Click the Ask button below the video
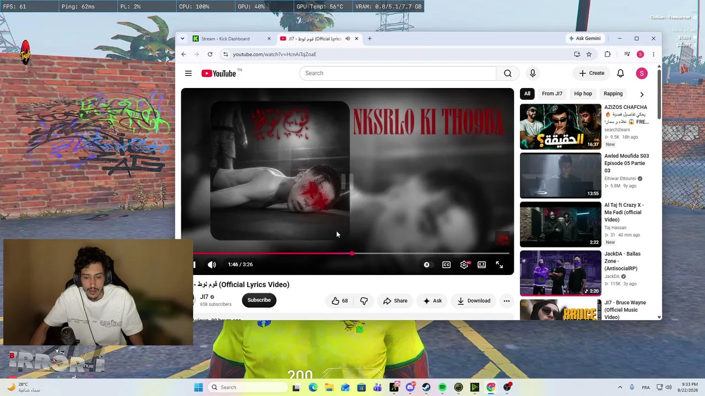The image size is (705, 396). [432, 301]
